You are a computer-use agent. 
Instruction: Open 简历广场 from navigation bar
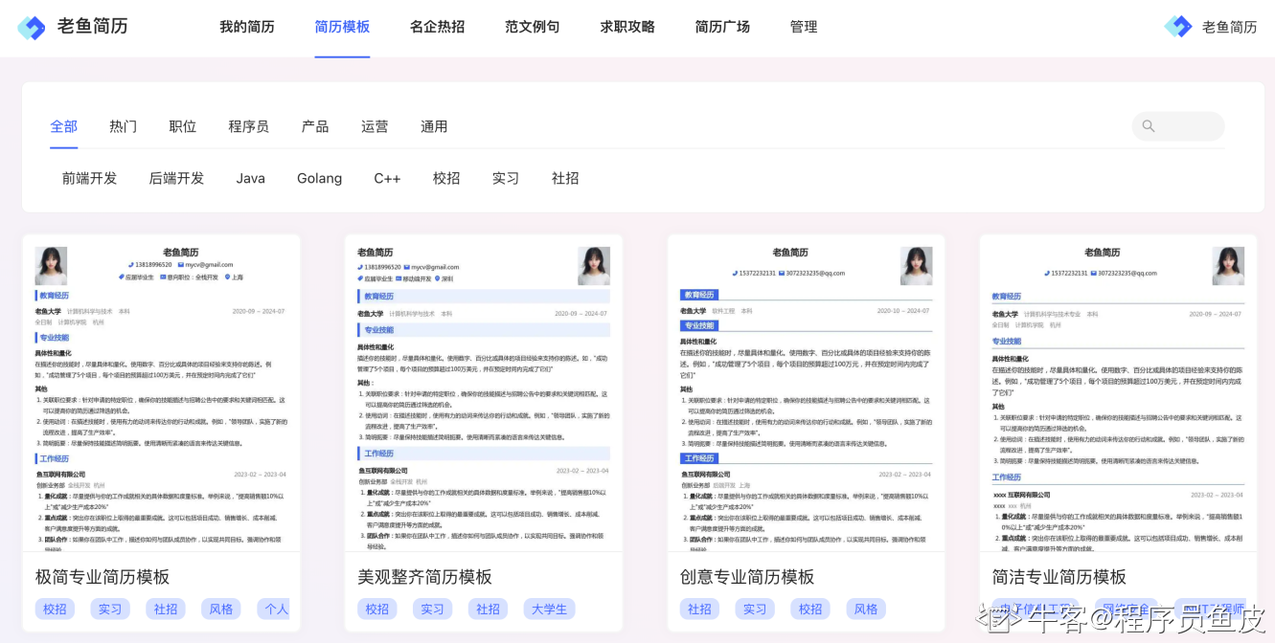point(722,27)
